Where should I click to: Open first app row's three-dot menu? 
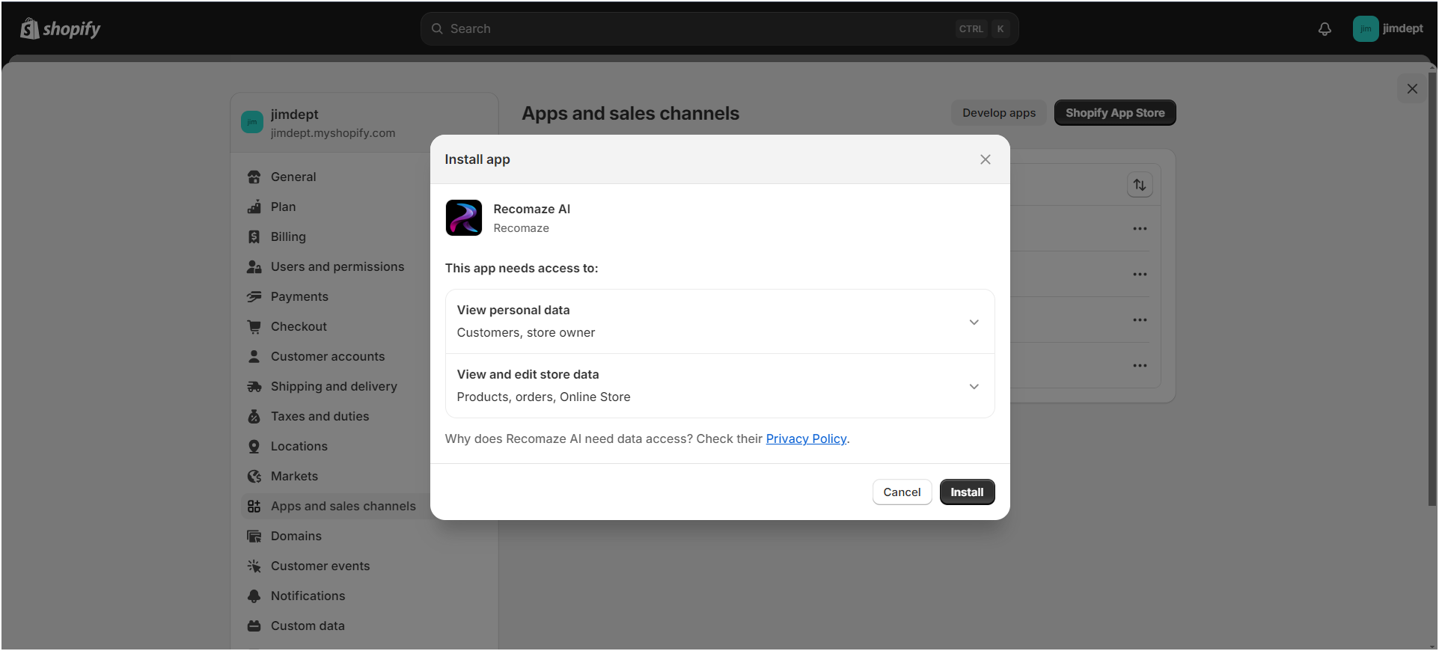pos(1140,228)
